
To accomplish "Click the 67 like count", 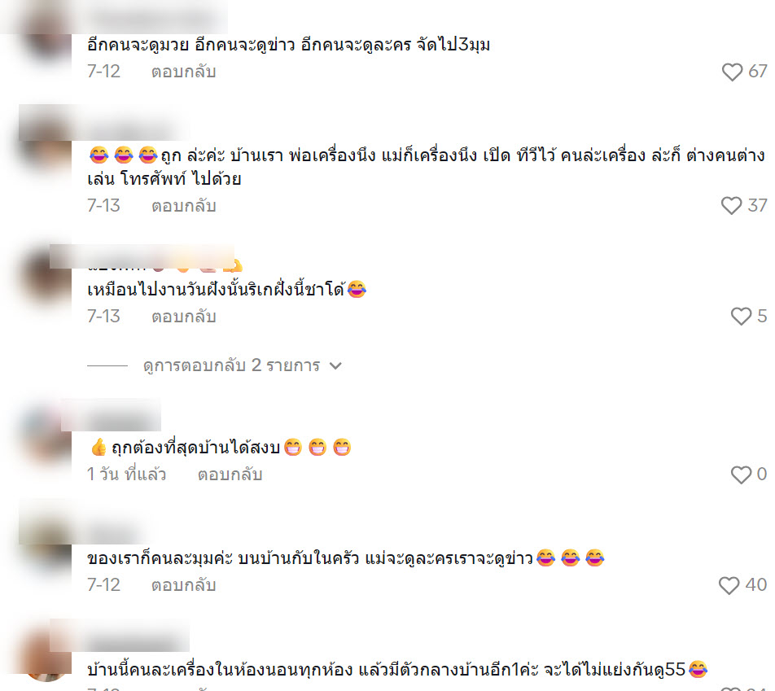I will 757,72.
